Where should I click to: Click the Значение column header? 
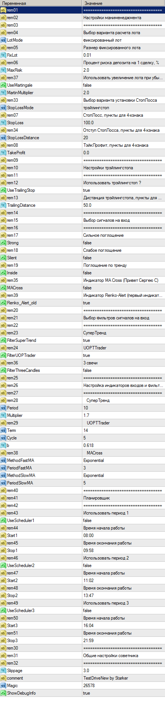(x=123, y=3)
